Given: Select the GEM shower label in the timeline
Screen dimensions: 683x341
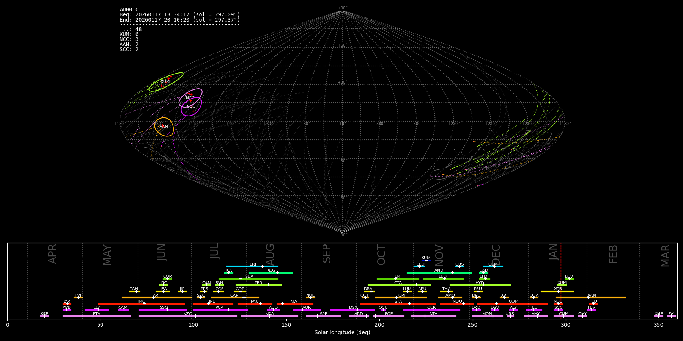Looking at the screenshot, I should [x=493, y=264].
